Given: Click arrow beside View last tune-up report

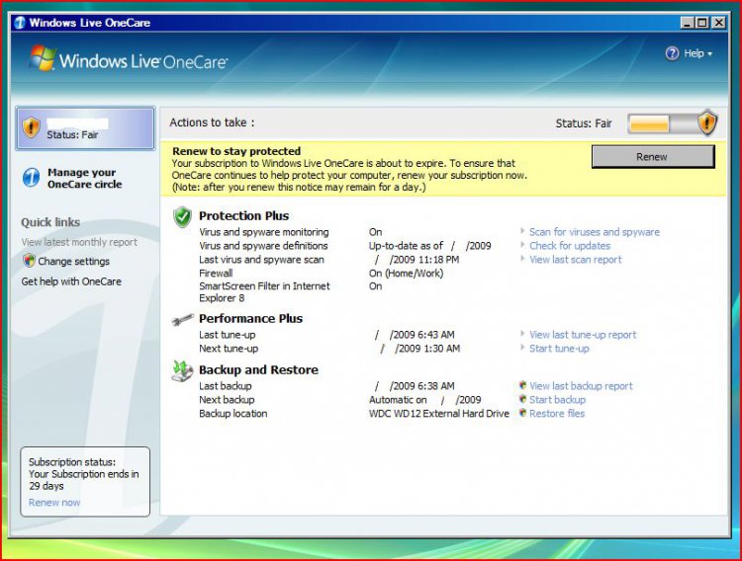Looking at the screenshot, I should (522, 334).
